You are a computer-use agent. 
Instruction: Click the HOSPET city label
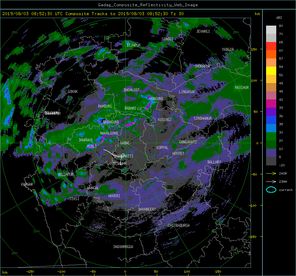(178, 154)
